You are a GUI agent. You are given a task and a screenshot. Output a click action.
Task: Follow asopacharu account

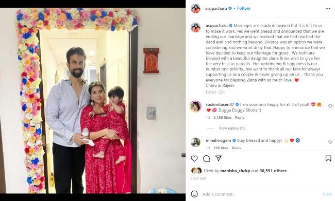(x=244, y=8)
